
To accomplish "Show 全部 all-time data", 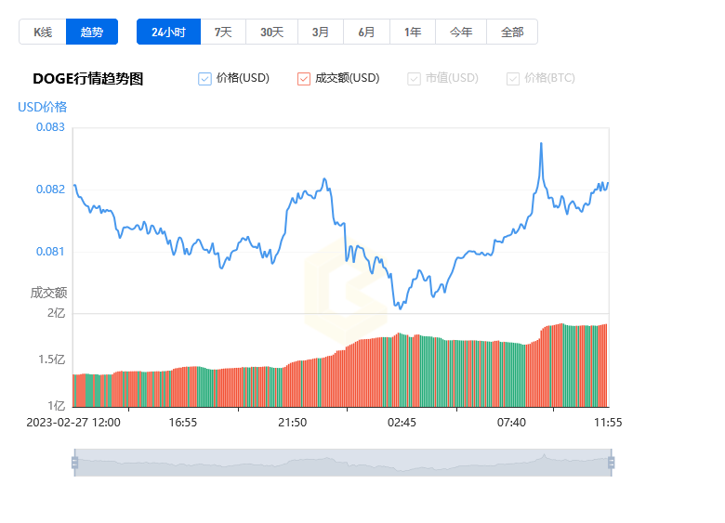I will (512, 32).
